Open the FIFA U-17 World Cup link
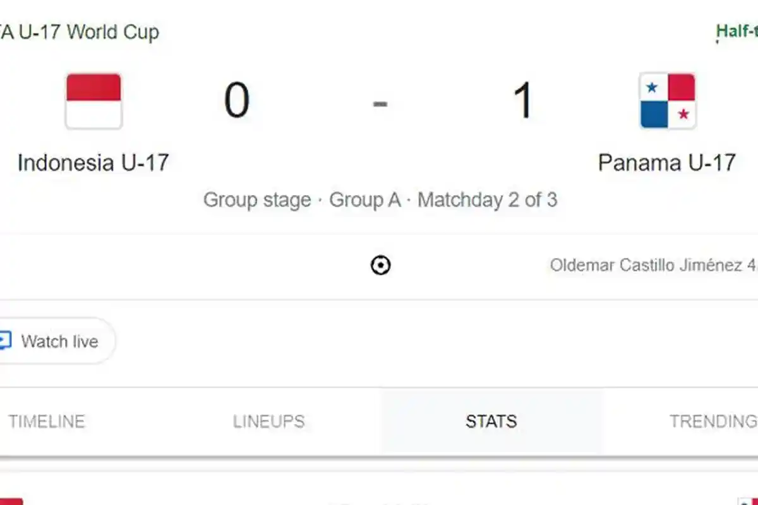 coord(79,32)
